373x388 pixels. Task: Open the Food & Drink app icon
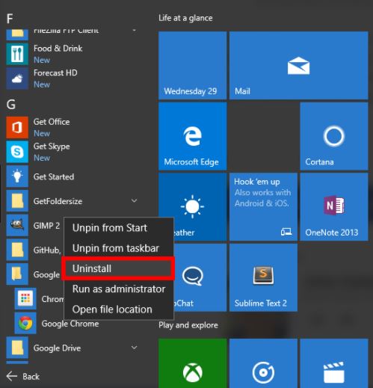click(17, 54)
